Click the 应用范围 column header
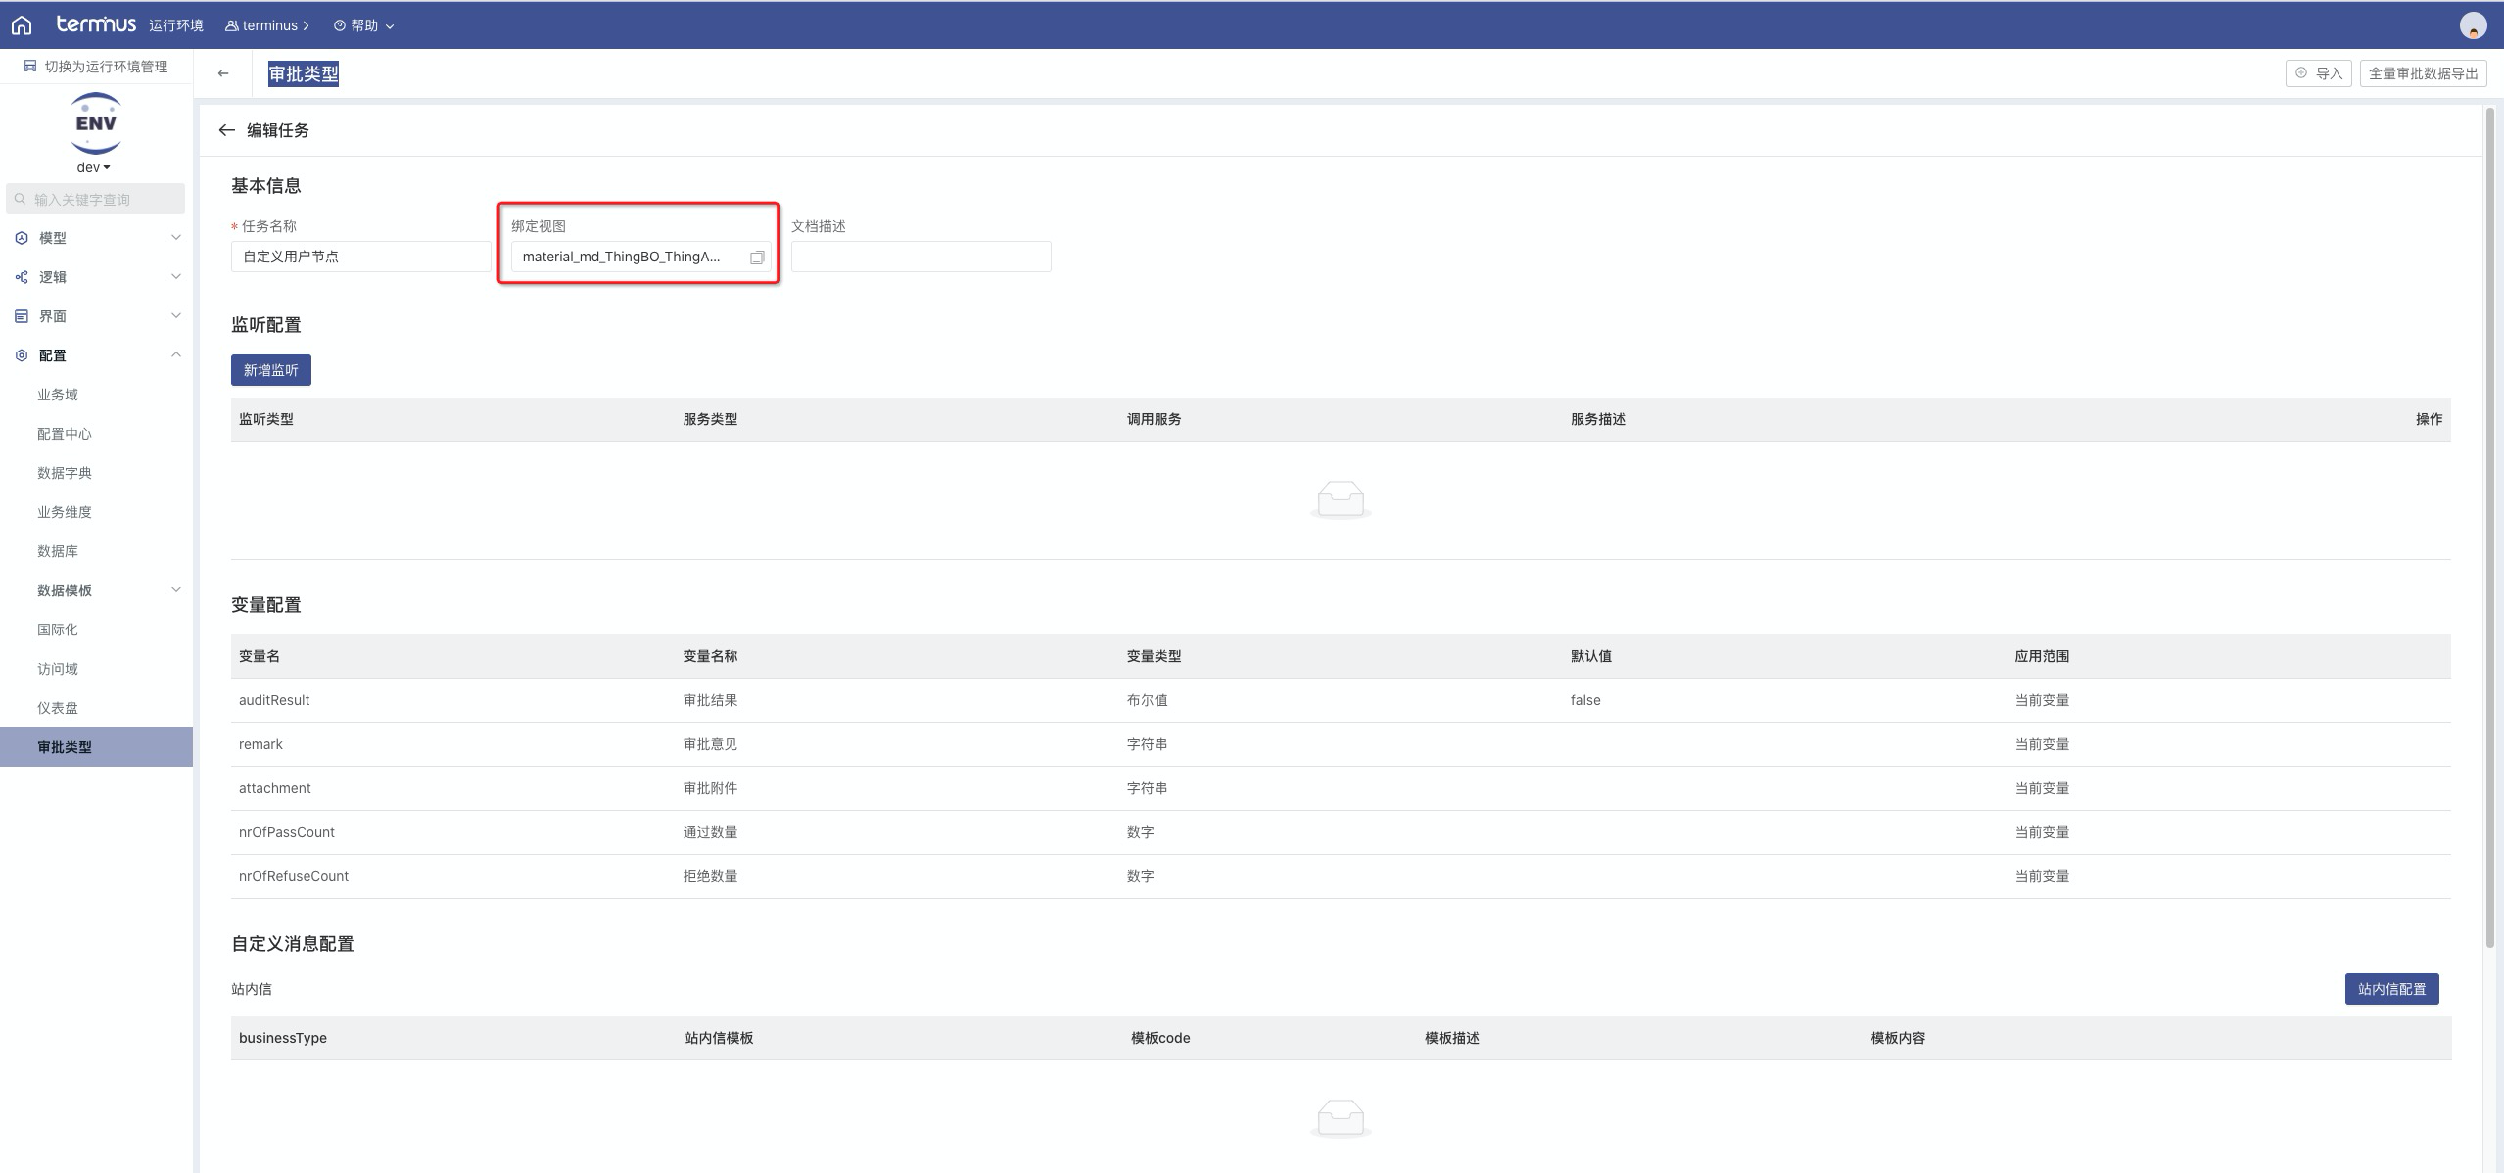The height and width of the screenshot is (1173, 2504). pyautogui.click(x=2042, y=656)
